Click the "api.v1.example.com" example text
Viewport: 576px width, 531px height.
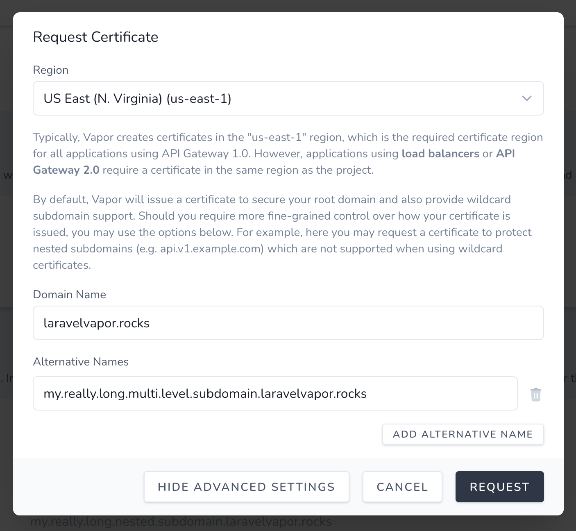coord(212,249)
